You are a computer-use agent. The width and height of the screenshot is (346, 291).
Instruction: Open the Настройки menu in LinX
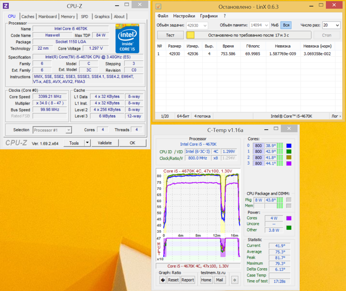[x=184, y=16]
